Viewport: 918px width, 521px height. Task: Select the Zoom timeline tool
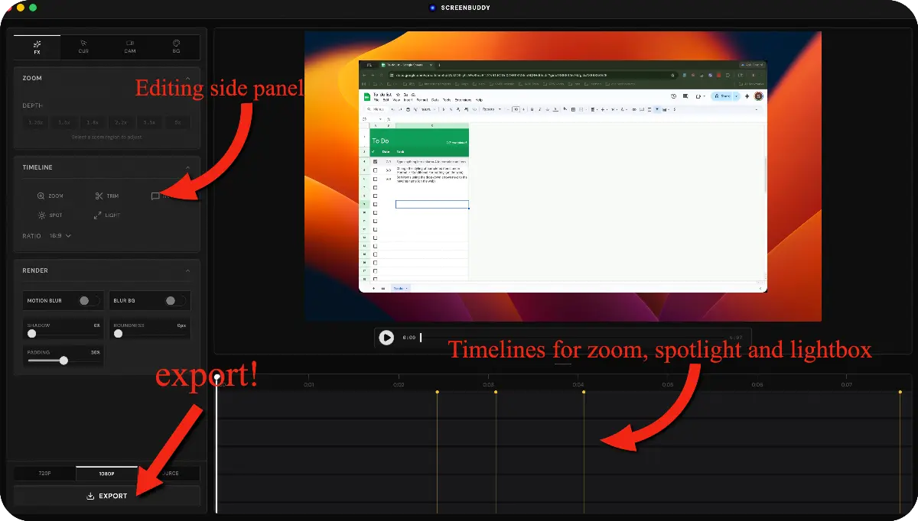point(50,196)
